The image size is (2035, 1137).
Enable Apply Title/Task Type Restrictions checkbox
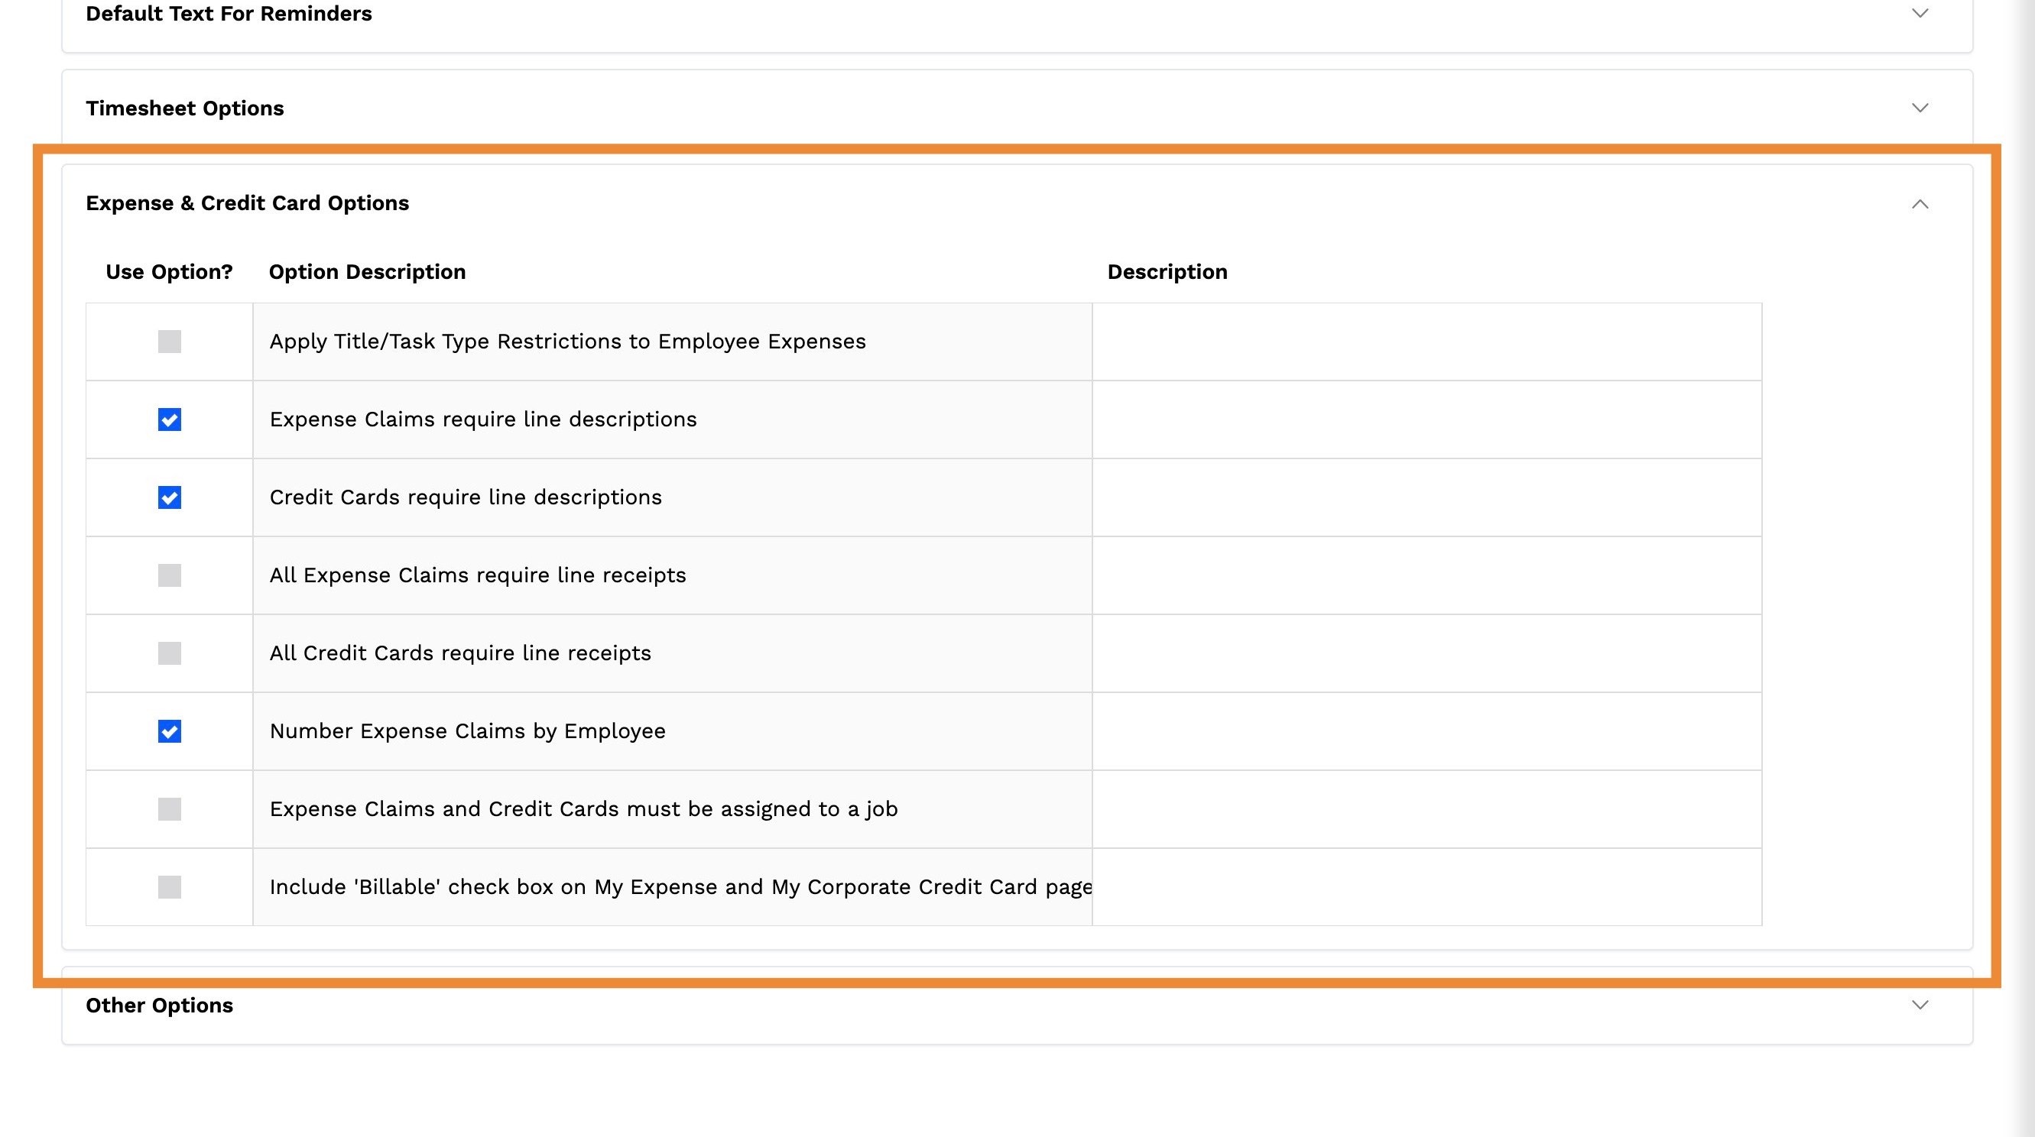point(169,342)
